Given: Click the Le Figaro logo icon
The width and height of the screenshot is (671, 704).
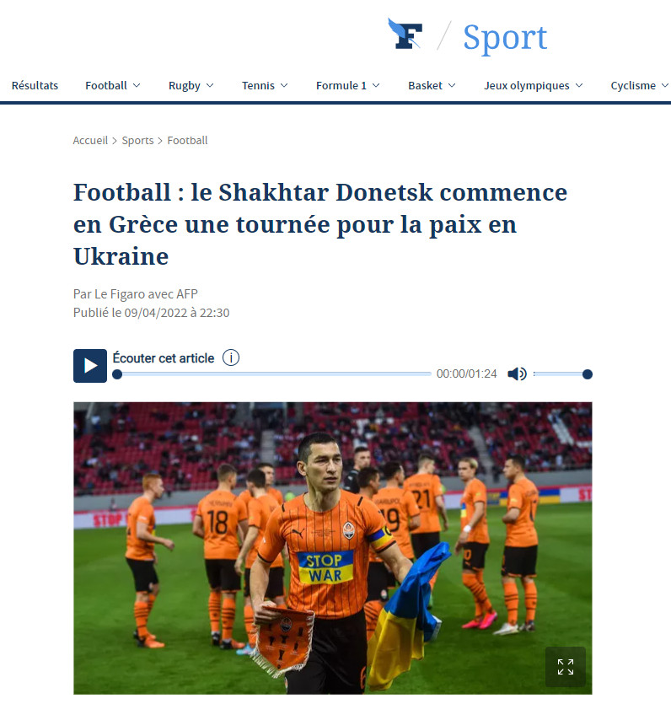Looking at the screenshot, I should [405, 34].
